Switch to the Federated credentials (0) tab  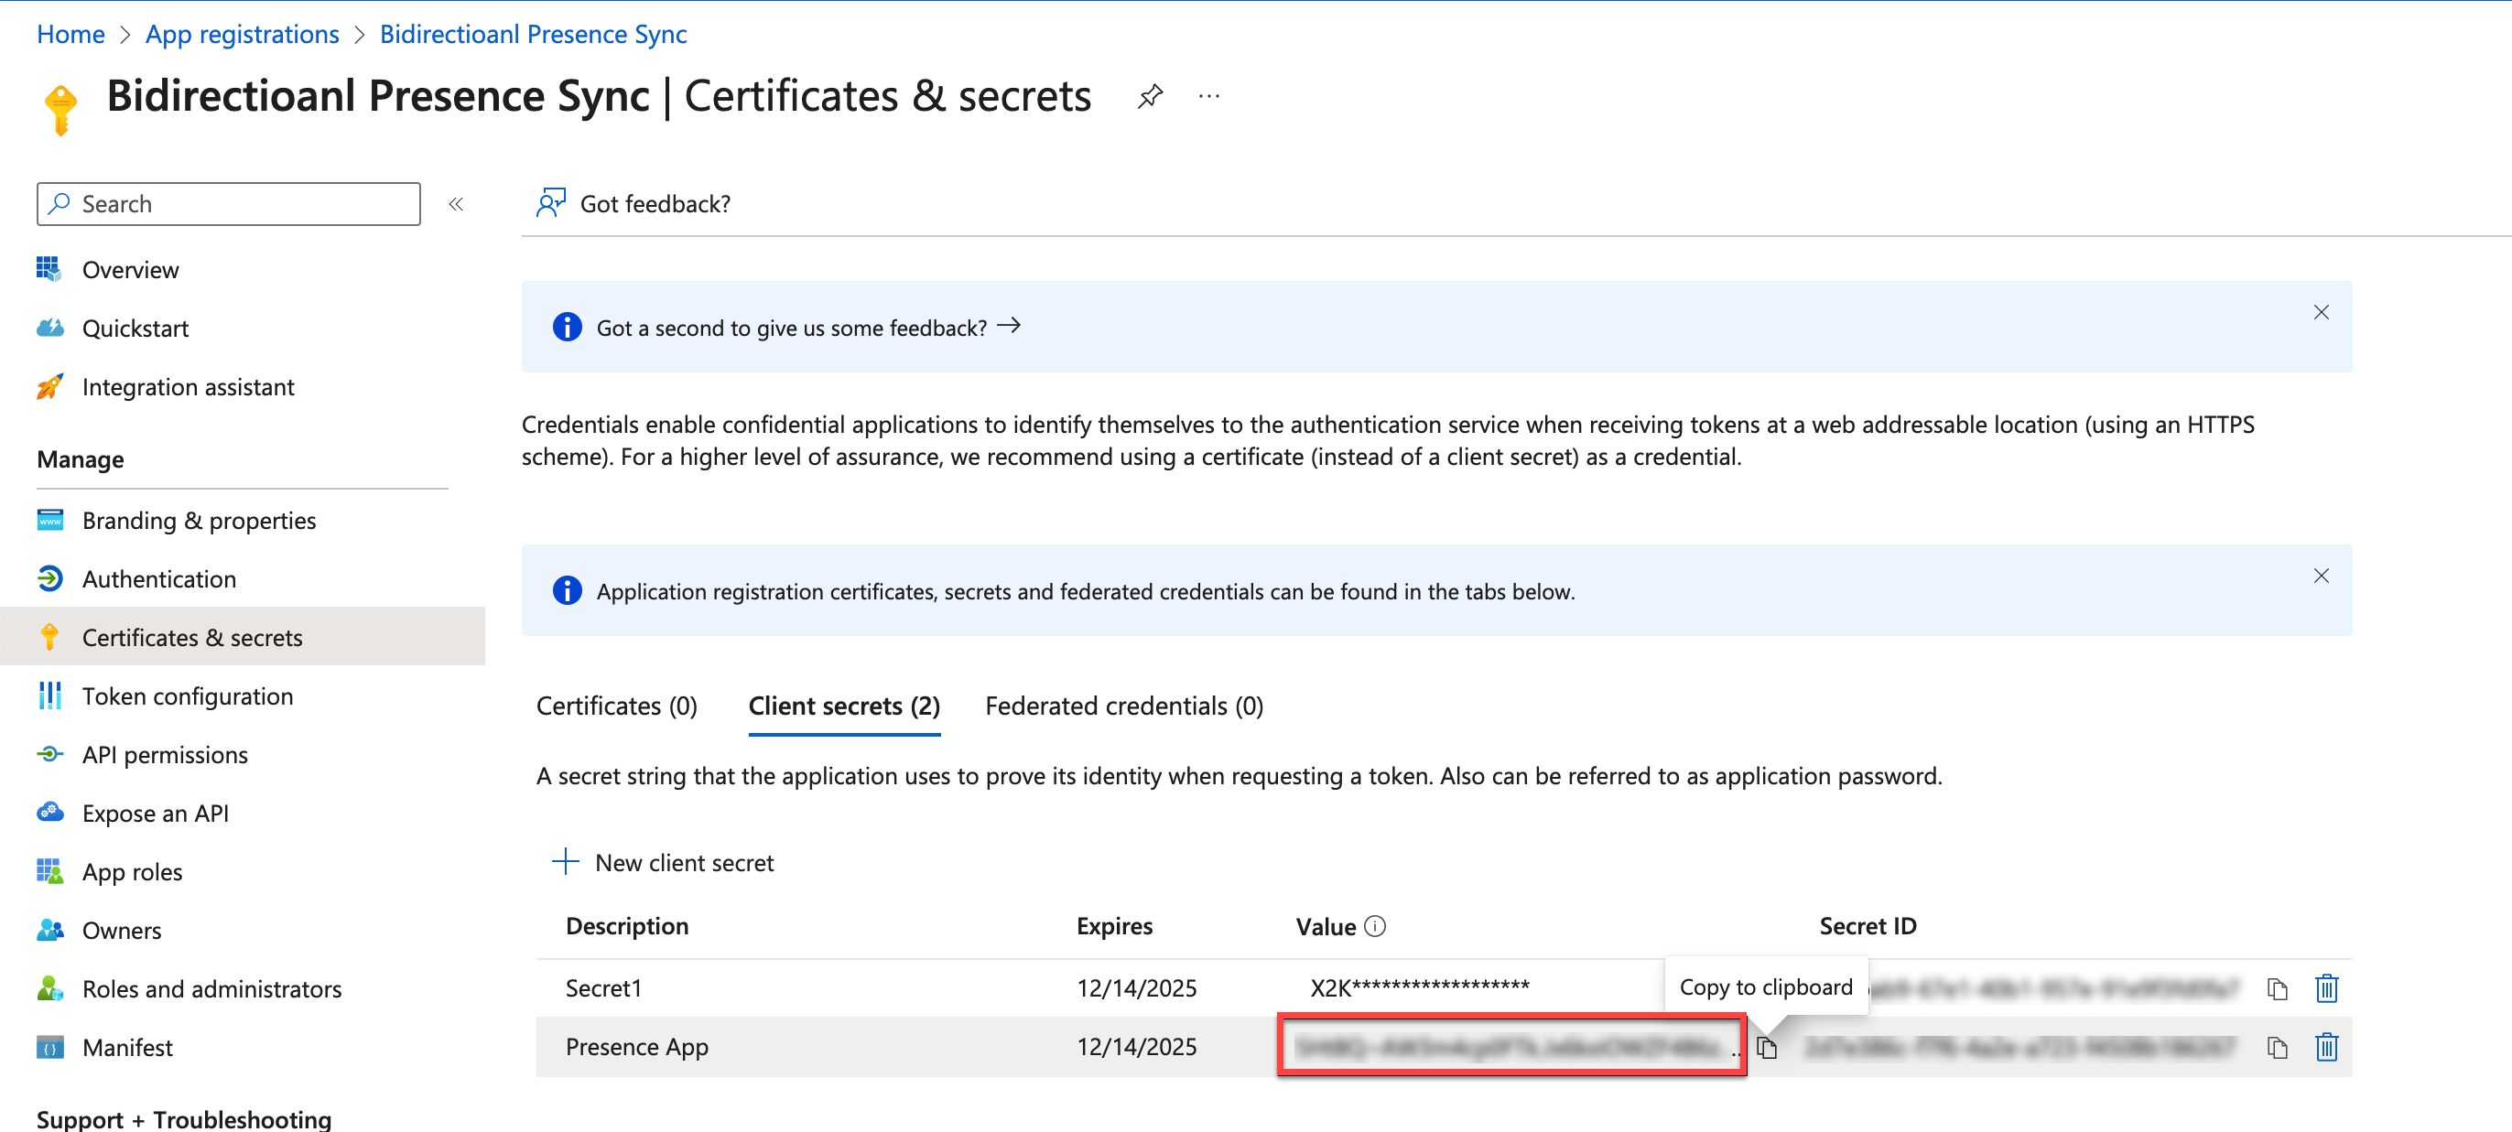(x=1123, y=705)
